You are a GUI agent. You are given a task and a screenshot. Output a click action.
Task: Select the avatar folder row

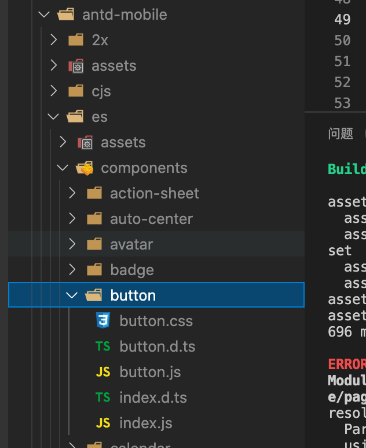(x=131, y=244)
